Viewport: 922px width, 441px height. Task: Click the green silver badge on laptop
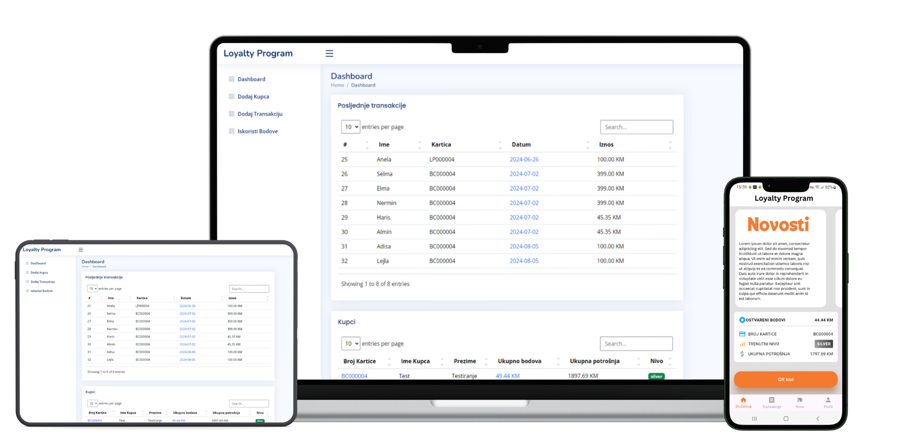656,376
